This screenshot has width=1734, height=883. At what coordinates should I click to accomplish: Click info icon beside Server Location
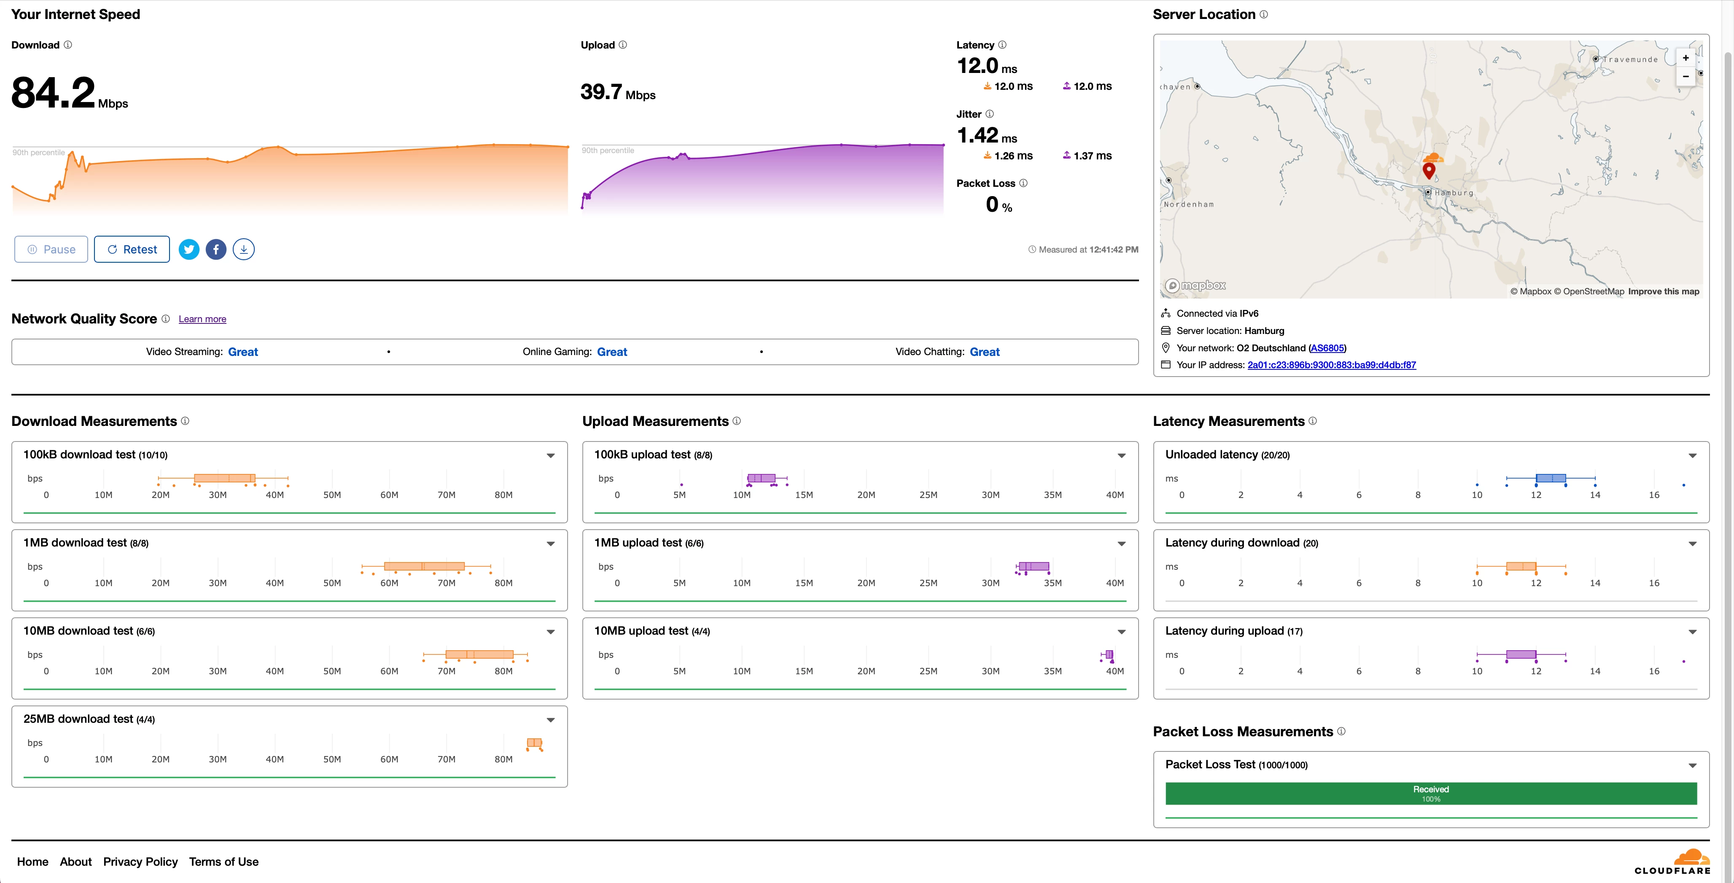[1263, 15]
